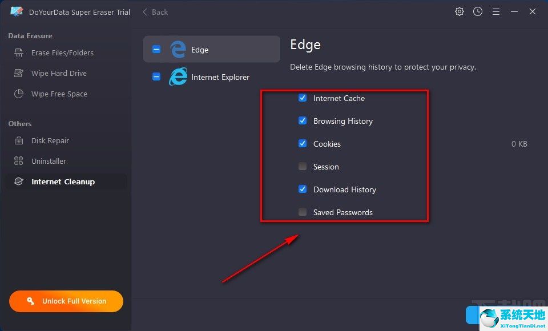Click the Disk Repair icon
Screen dimensions: 548x331
click(x=18, y=140)
